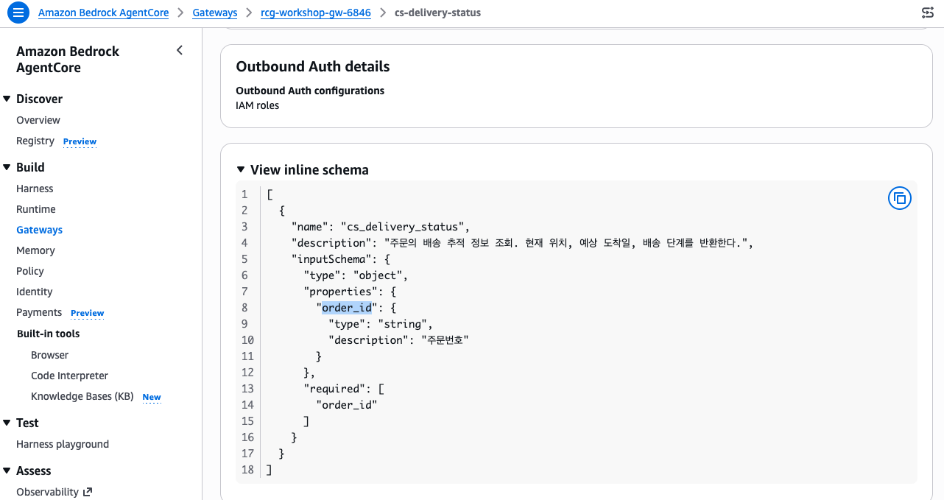The height and width of the screenshot is (500, 944).
Task: Open Observability in the sidebar
Action: pyautogui.click(x=47, y=492)
